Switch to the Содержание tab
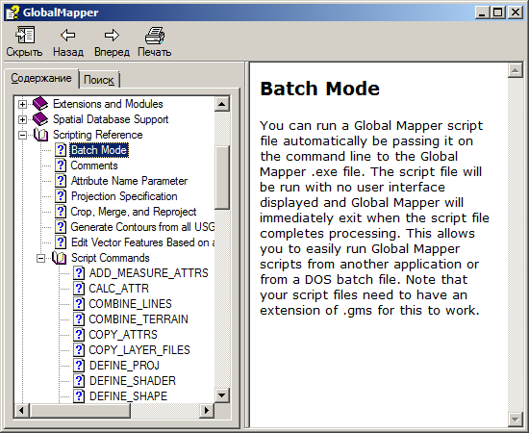This screenshot has width=529, height=433. click(x=41, y=78)
